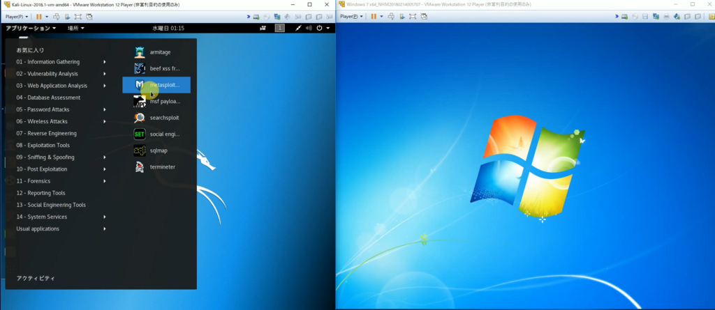Click Kali network connection icon in top bar
Image resolution: width=715 pixels, height=310 pixels.
point(297,29)
